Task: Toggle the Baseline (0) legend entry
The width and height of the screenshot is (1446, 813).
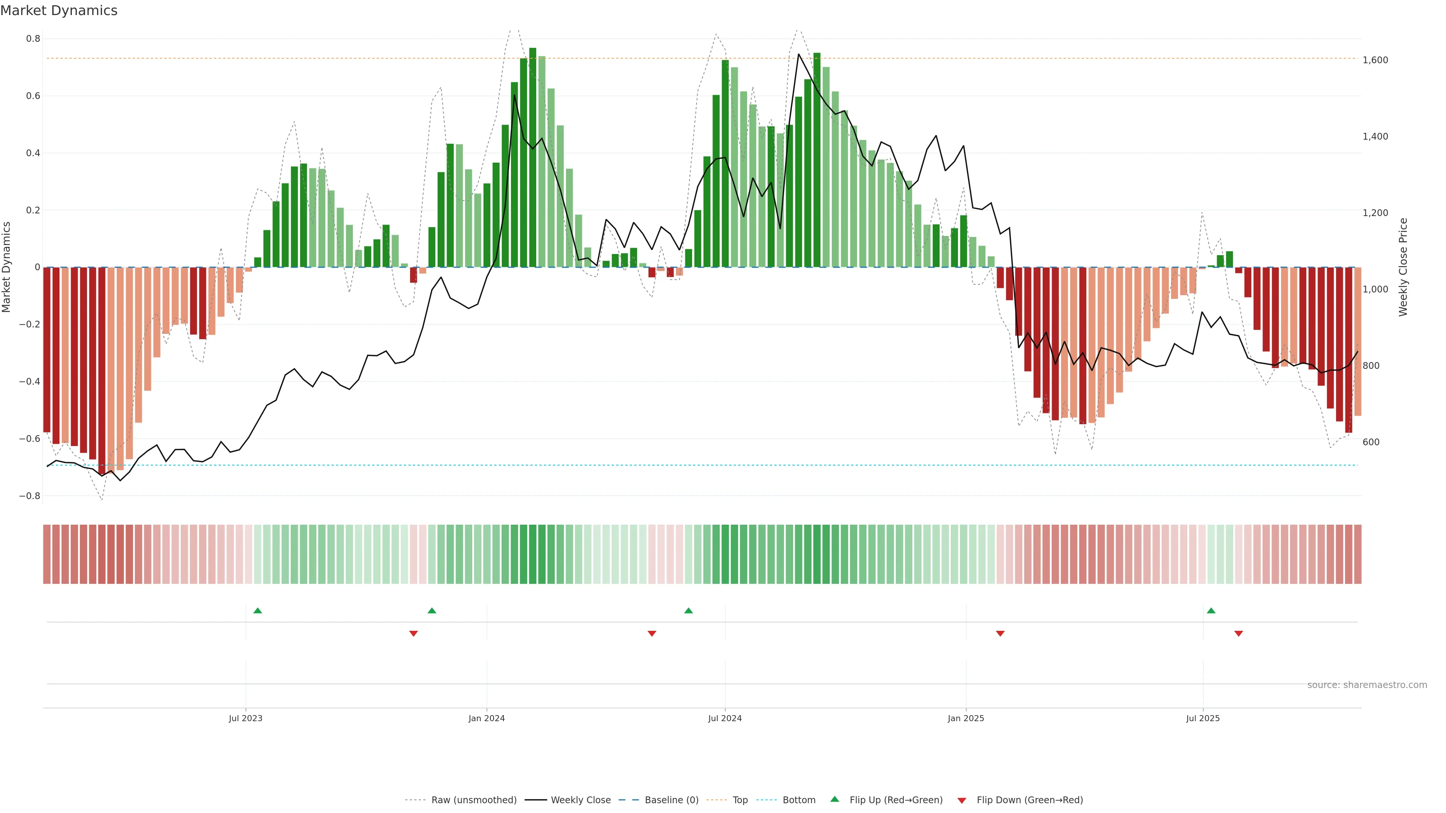Action: tap(671, 800)
